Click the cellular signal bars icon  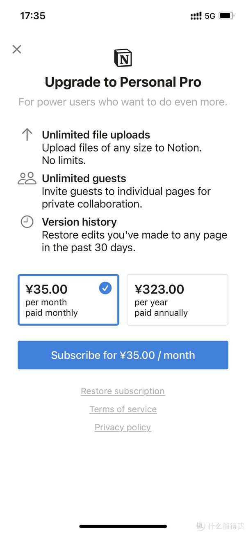(196, 16)
